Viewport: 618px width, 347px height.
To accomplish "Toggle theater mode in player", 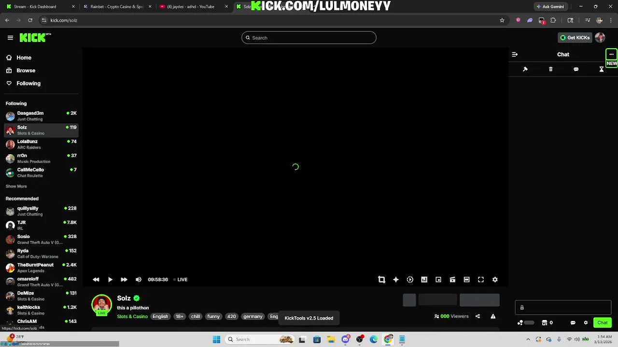I will [466, 280].
